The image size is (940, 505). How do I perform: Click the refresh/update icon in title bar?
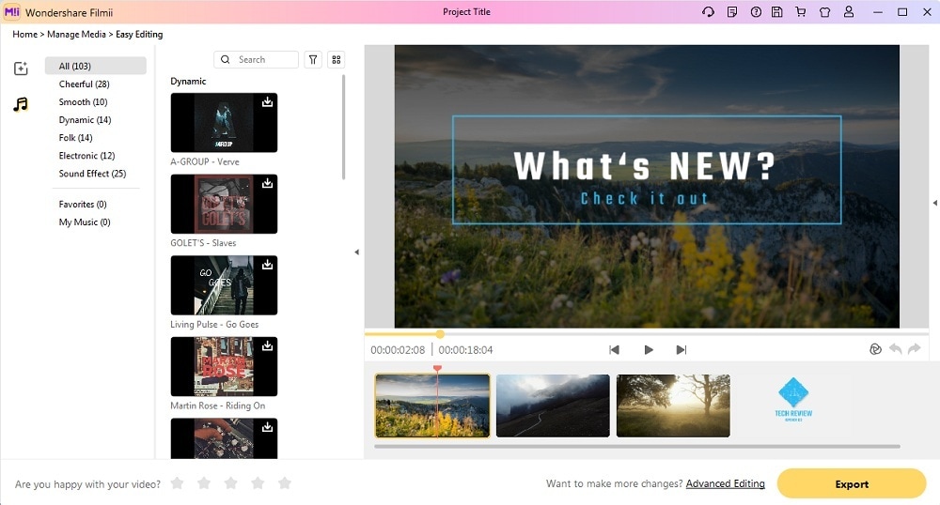click(708, 12)
